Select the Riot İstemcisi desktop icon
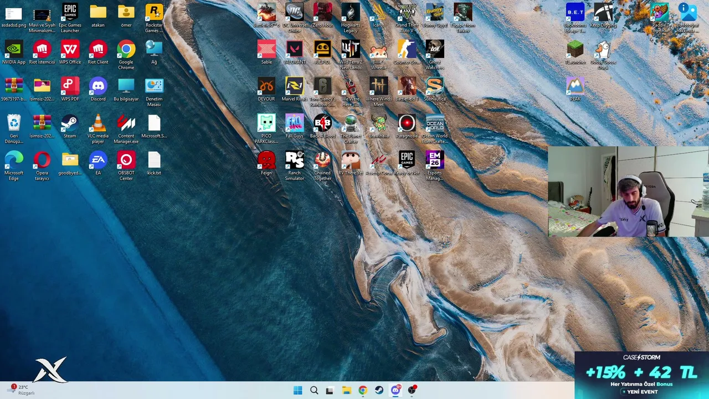 point(42,53)
